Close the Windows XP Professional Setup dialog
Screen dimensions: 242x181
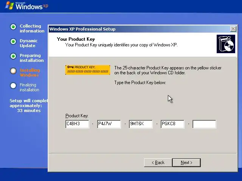[233, 29]
